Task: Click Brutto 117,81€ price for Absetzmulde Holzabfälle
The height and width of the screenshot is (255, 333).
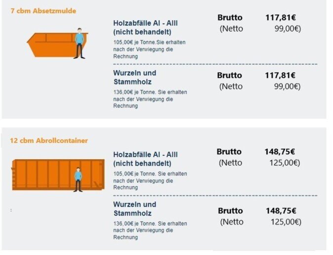Action: [280, 18]
